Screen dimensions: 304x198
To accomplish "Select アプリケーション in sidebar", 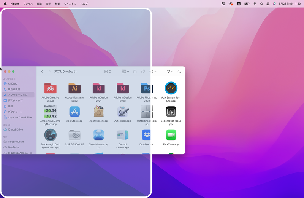I will [18, 95].
